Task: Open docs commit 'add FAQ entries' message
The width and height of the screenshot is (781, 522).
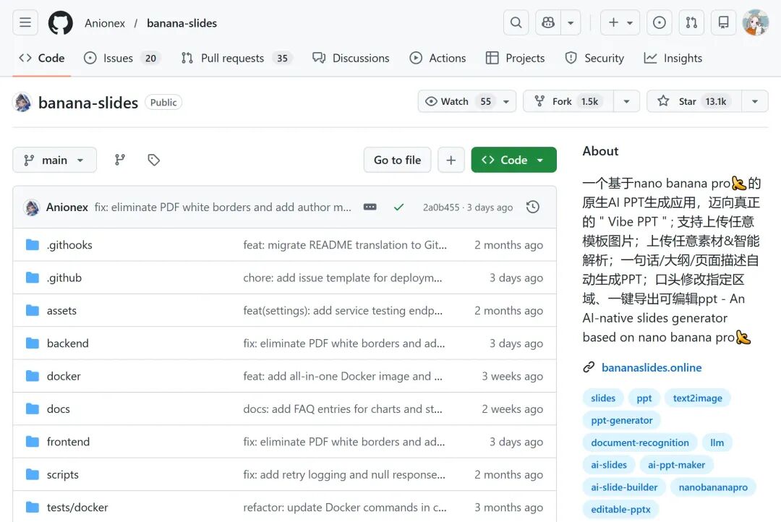Action: (x=342, y=409)
